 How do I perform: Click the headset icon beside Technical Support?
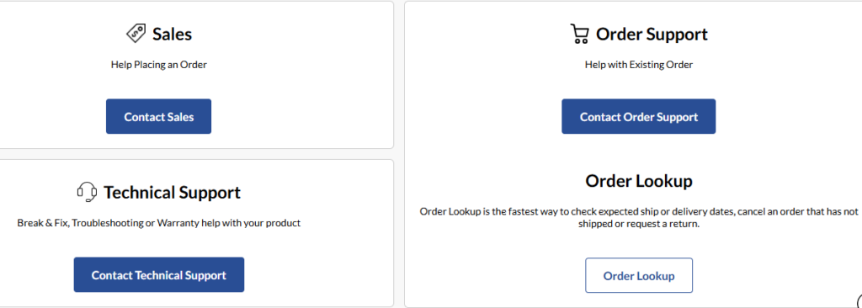click(x=87, y=192)
